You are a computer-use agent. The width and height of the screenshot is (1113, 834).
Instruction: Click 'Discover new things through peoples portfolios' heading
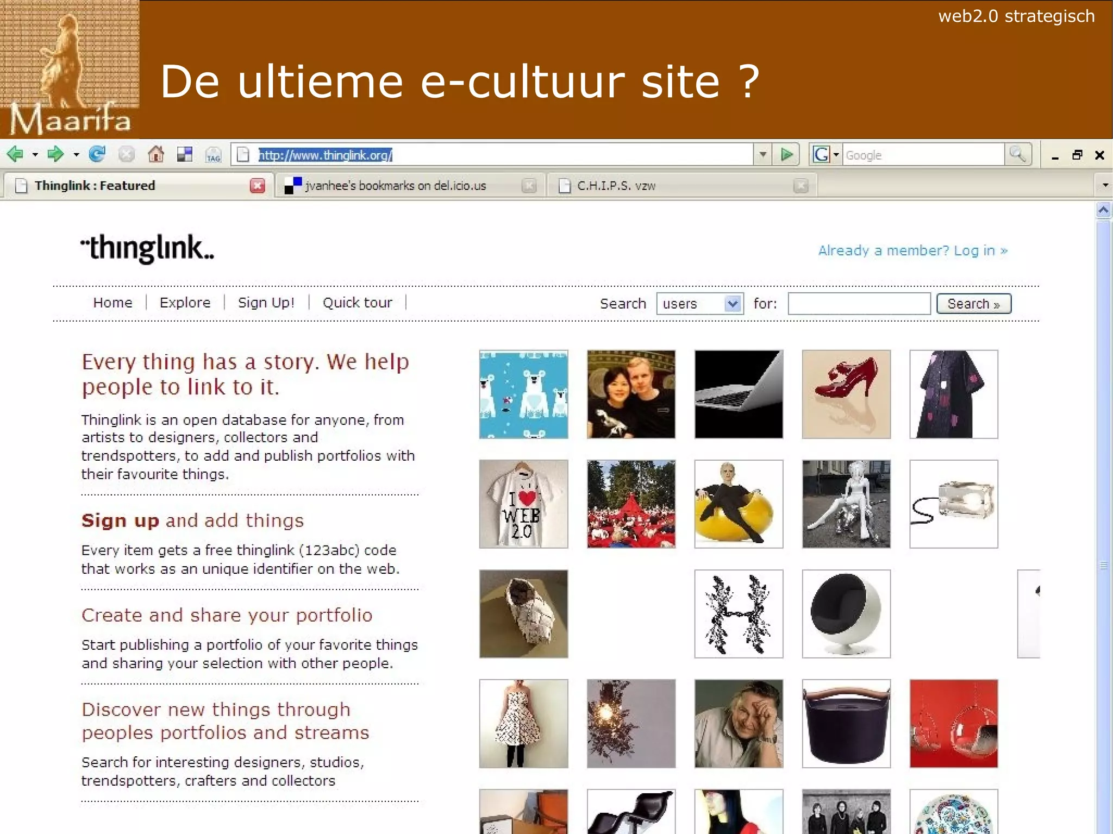pos(225,721)
